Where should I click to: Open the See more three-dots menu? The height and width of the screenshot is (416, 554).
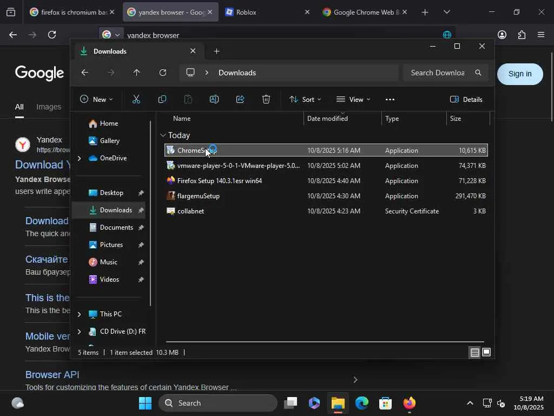pos(390,100)
